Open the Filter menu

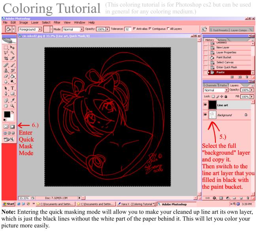57,23
